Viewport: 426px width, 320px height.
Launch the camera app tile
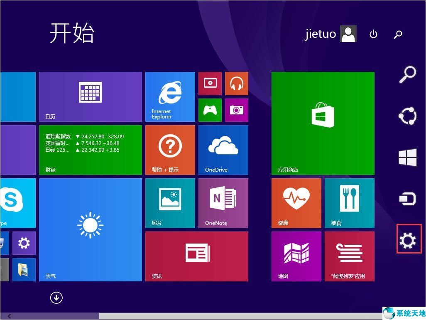click(x=236, y=110)
